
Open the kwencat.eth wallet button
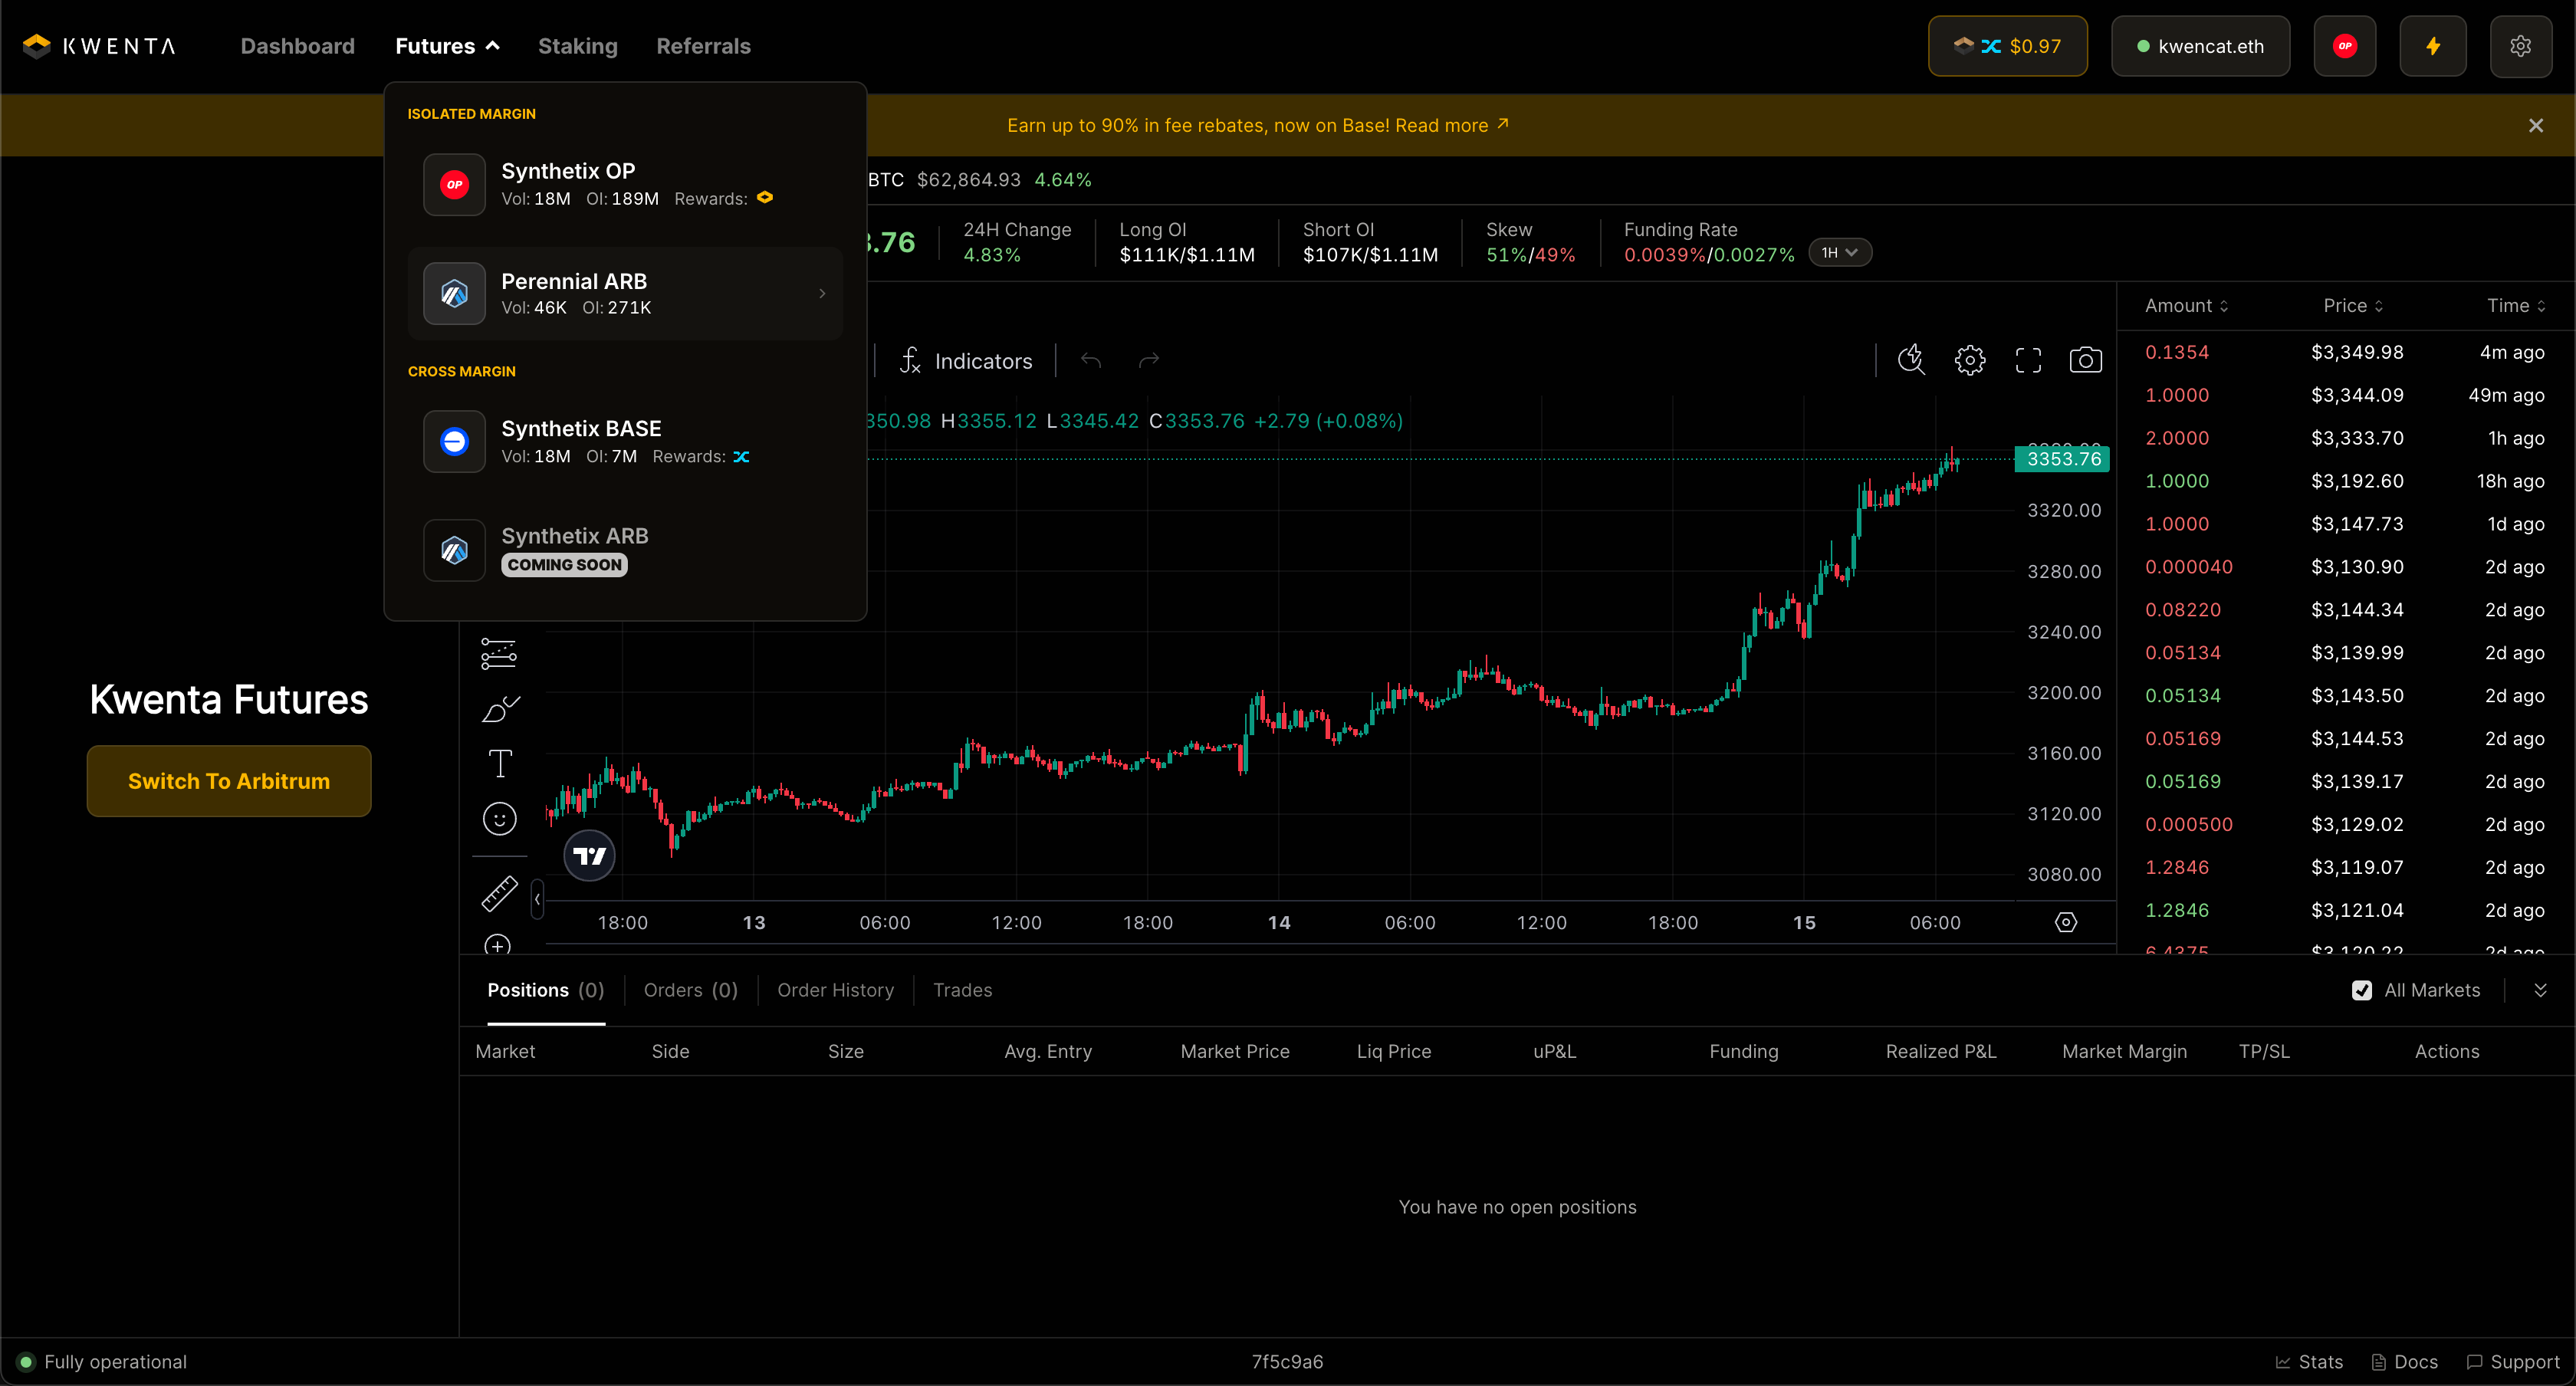click(x=2200, y=46)
